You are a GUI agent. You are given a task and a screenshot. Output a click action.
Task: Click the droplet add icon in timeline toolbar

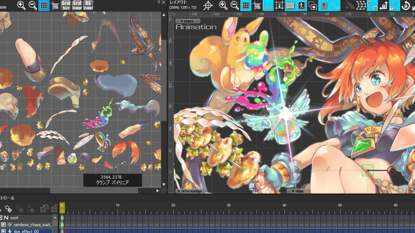click(x=30, y=209)
